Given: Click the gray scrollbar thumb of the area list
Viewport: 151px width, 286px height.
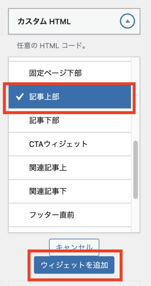Looking at the screenshot, I should 136,169.
